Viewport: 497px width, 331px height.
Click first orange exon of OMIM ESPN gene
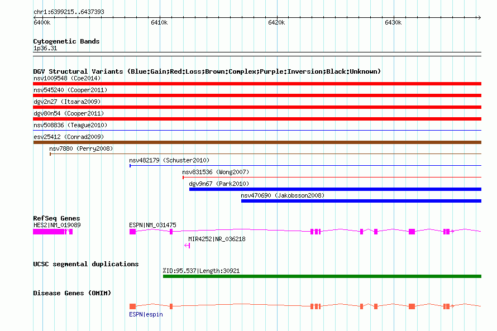[x=132, y=306]
